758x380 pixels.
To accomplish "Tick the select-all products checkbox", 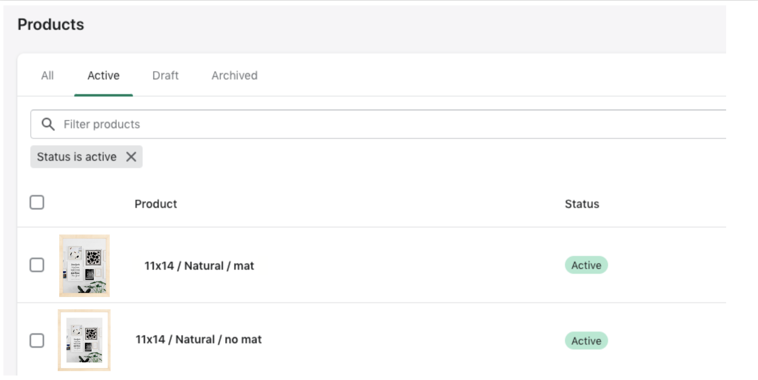I will click(37, 202).
